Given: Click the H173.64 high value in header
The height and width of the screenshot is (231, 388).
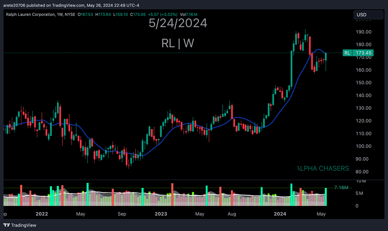Looking at the screenshot, I should tap(104, 14).
